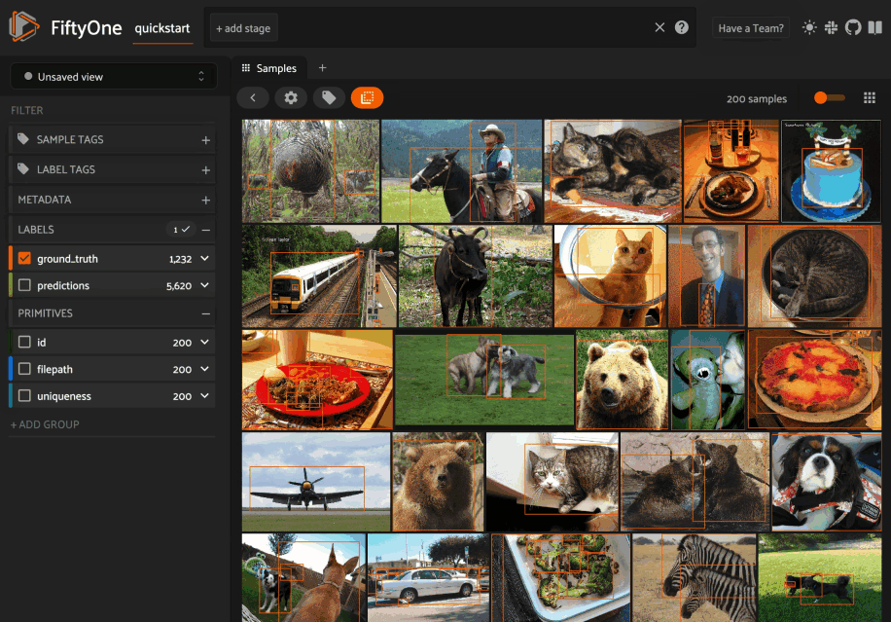Open the zebras image thumbnail

695,577
